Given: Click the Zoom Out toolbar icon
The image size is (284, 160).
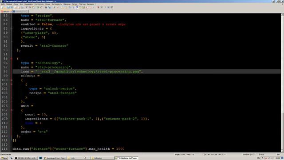Looking at the screenshot, I should [58, 7].
